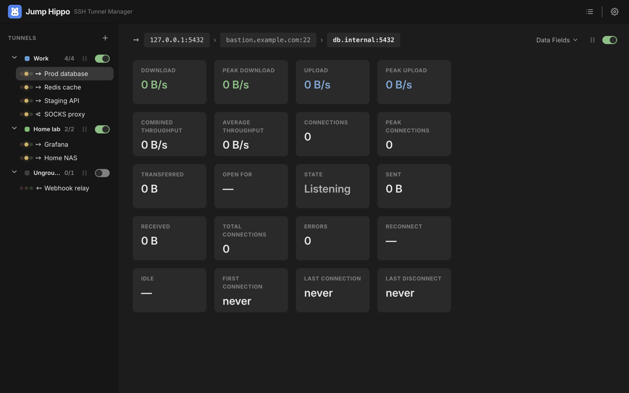The width and height of the screenshot is (629, 393).
Task: Collapse the Home lab group
Action: click(x=14, y=129)
